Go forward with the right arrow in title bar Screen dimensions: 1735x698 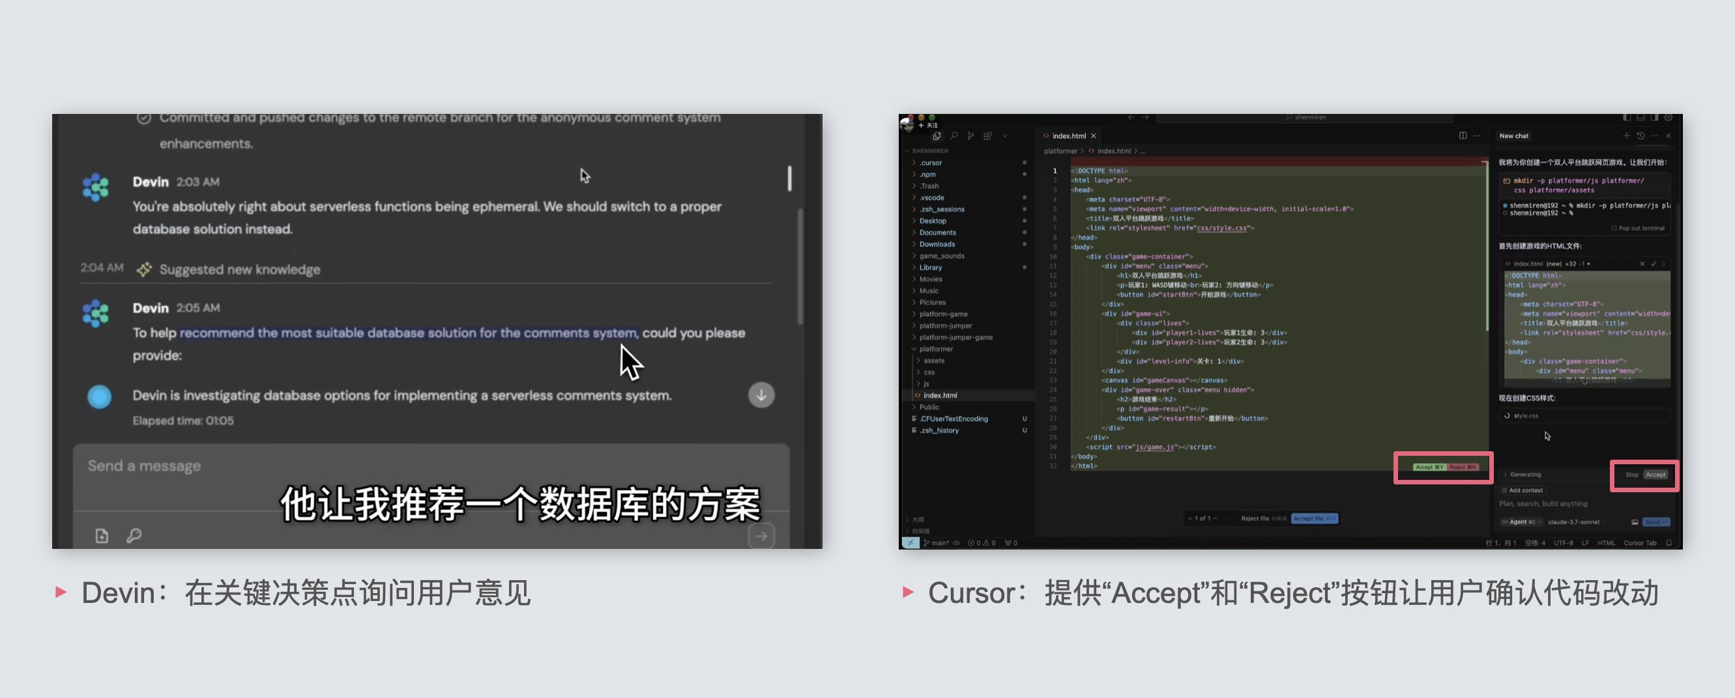1145,118
